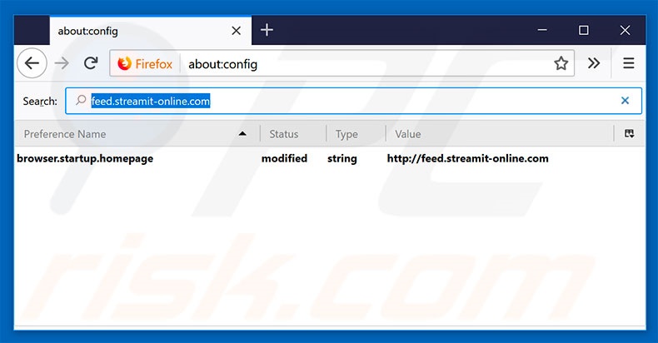Screen dimensions: 658x343
Task: Close the Firefox window
Action: pos(625,30)
